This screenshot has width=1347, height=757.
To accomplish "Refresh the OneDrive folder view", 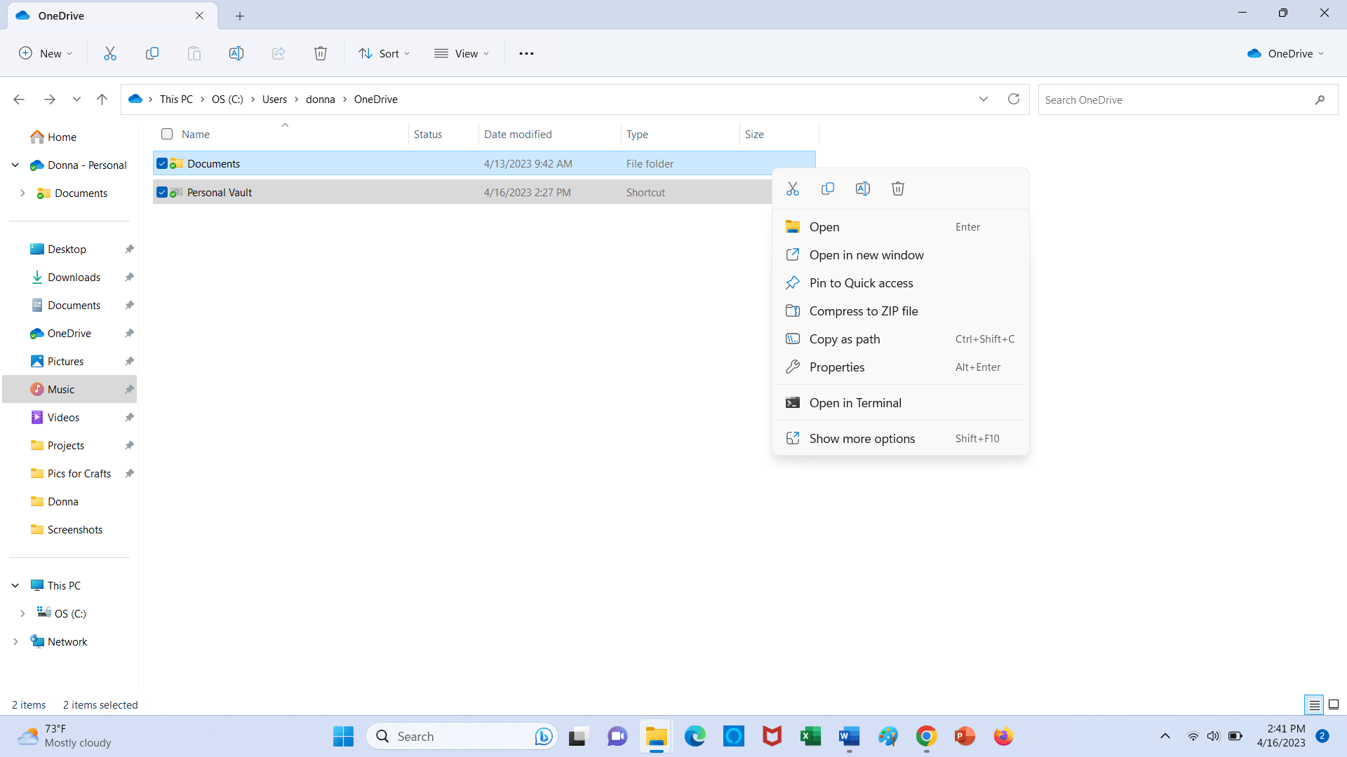I will 1014,99.
